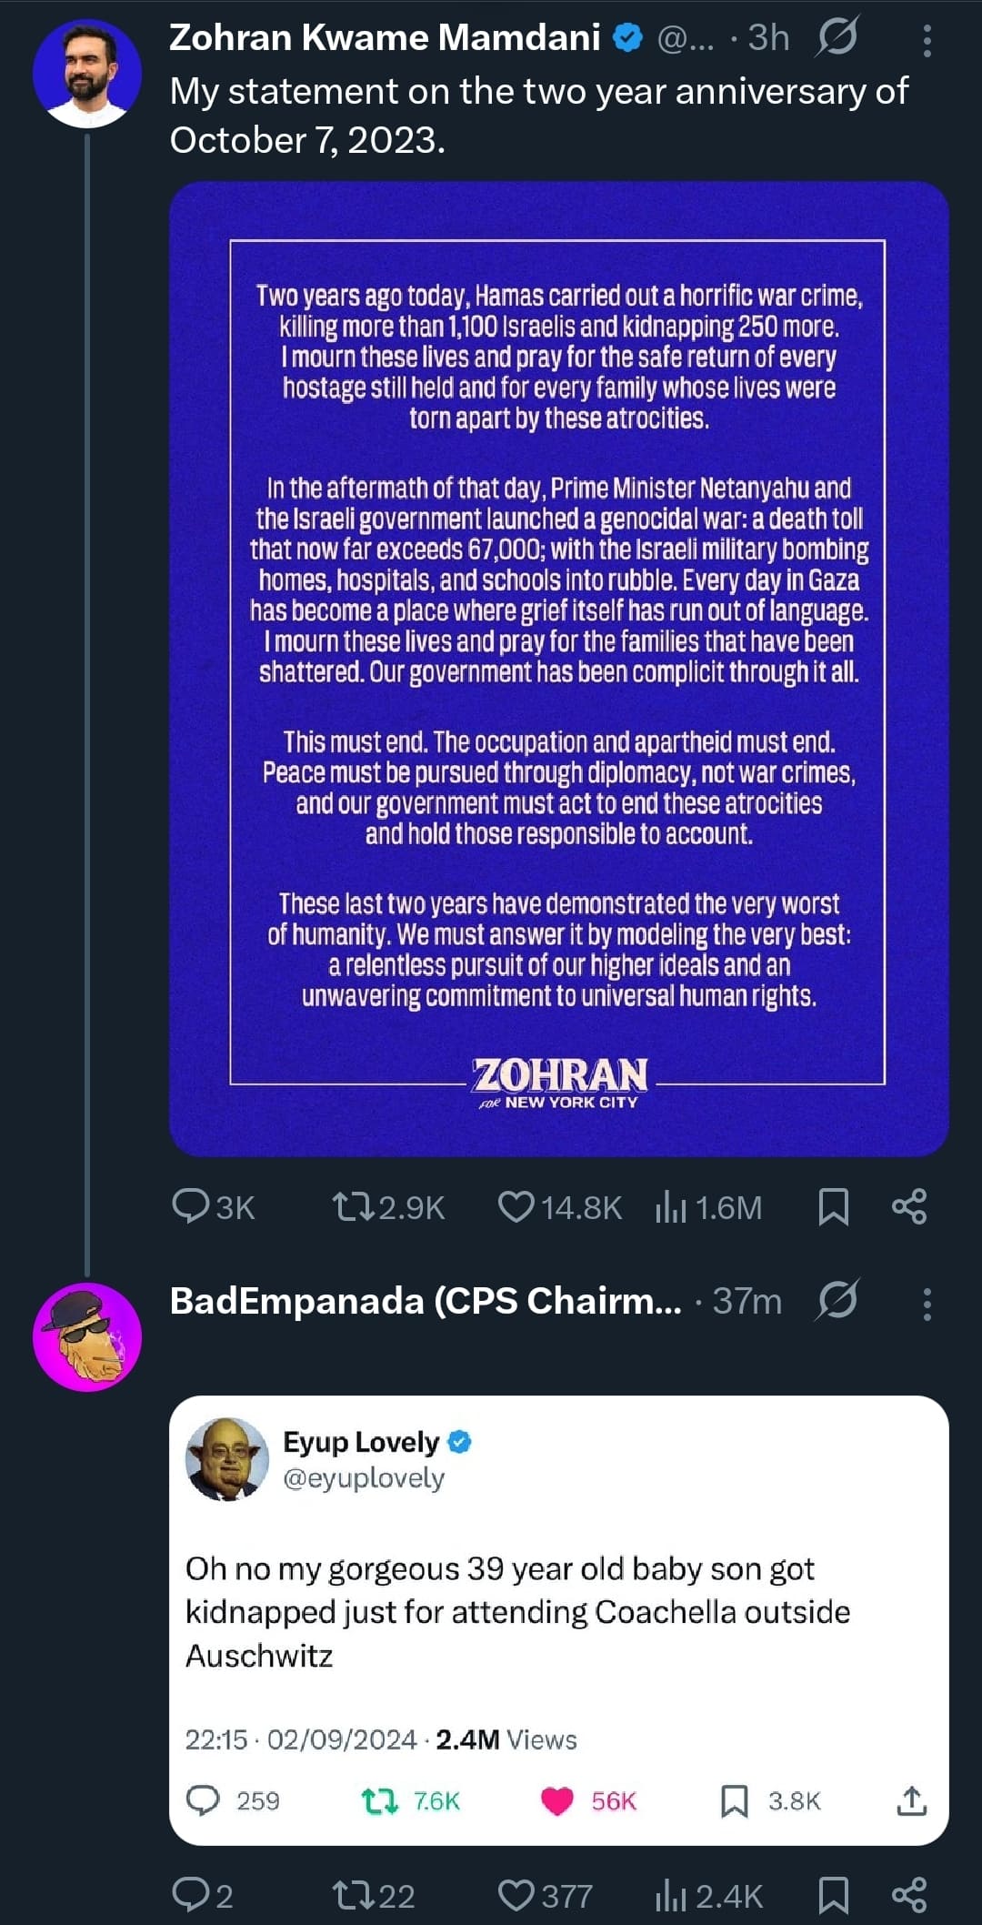Screen dimensions: 982x1925
Task: Open Zohran Mamdani's profile picture
Action: (x=87, y=73)
